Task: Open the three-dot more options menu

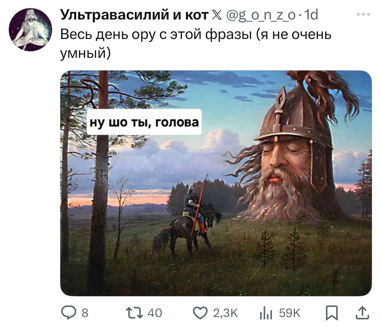Action: click(x=363, y=15)
